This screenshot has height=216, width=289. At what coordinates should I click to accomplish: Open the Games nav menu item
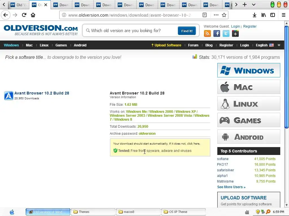click(x=61, y=45)
